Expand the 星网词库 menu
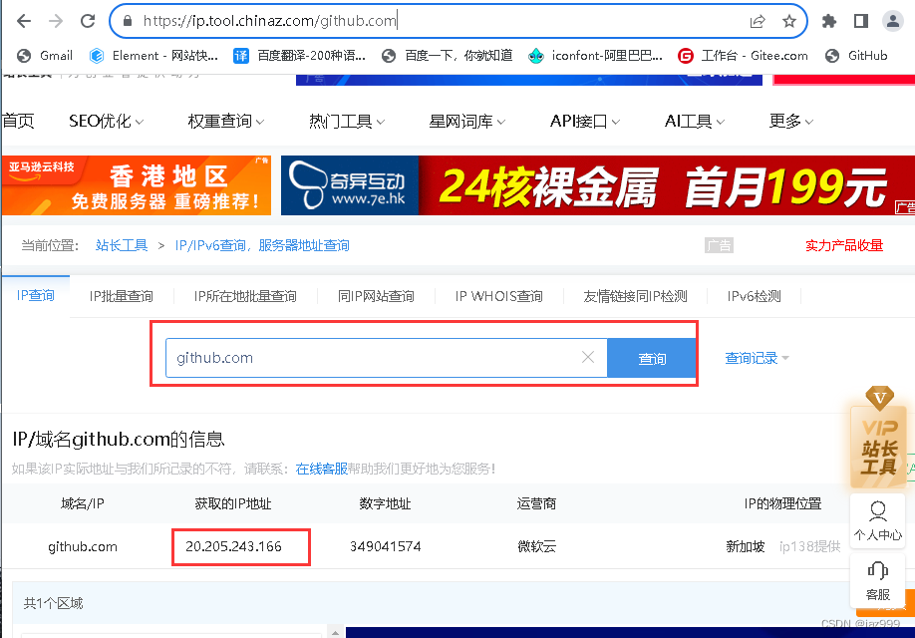915x638 pixels. (466, 121)
